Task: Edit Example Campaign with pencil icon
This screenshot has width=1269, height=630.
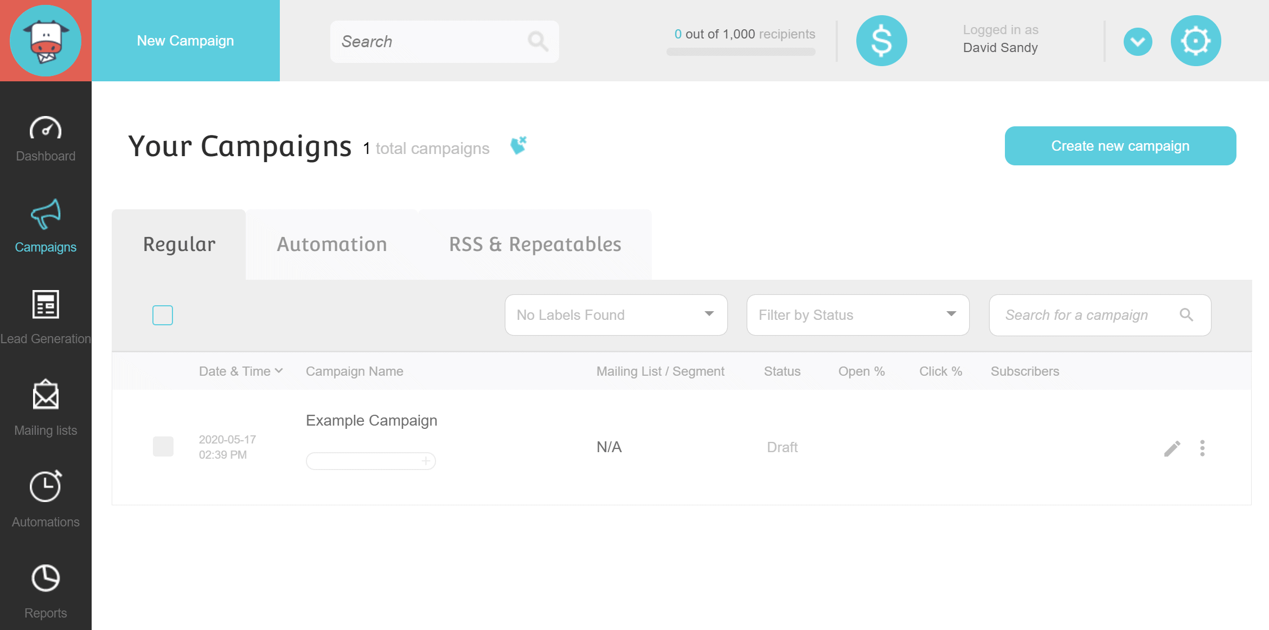Action: (1172, 448)
